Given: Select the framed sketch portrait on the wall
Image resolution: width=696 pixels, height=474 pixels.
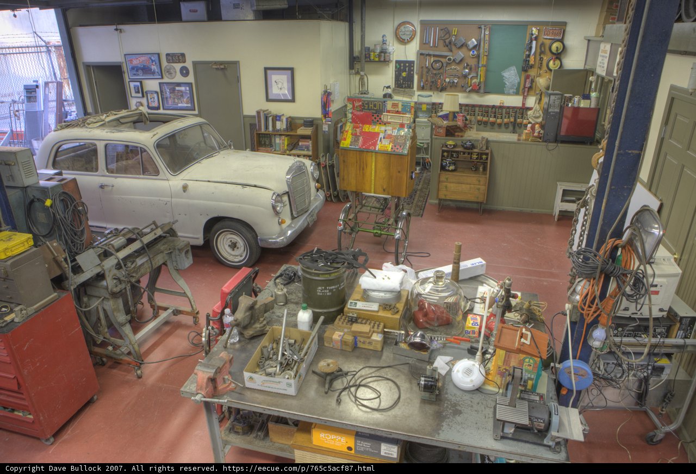Looking at the screenshot, I should pyautogui.click(x=279, y=84).
